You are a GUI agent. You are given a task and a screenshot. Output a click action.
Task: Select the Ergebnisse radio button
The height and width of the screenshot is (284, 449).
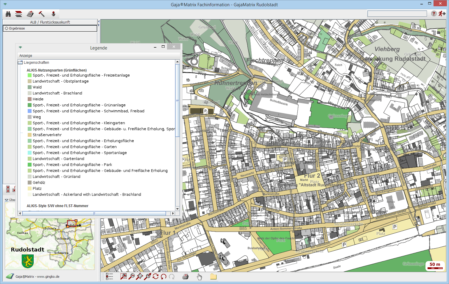7,28
